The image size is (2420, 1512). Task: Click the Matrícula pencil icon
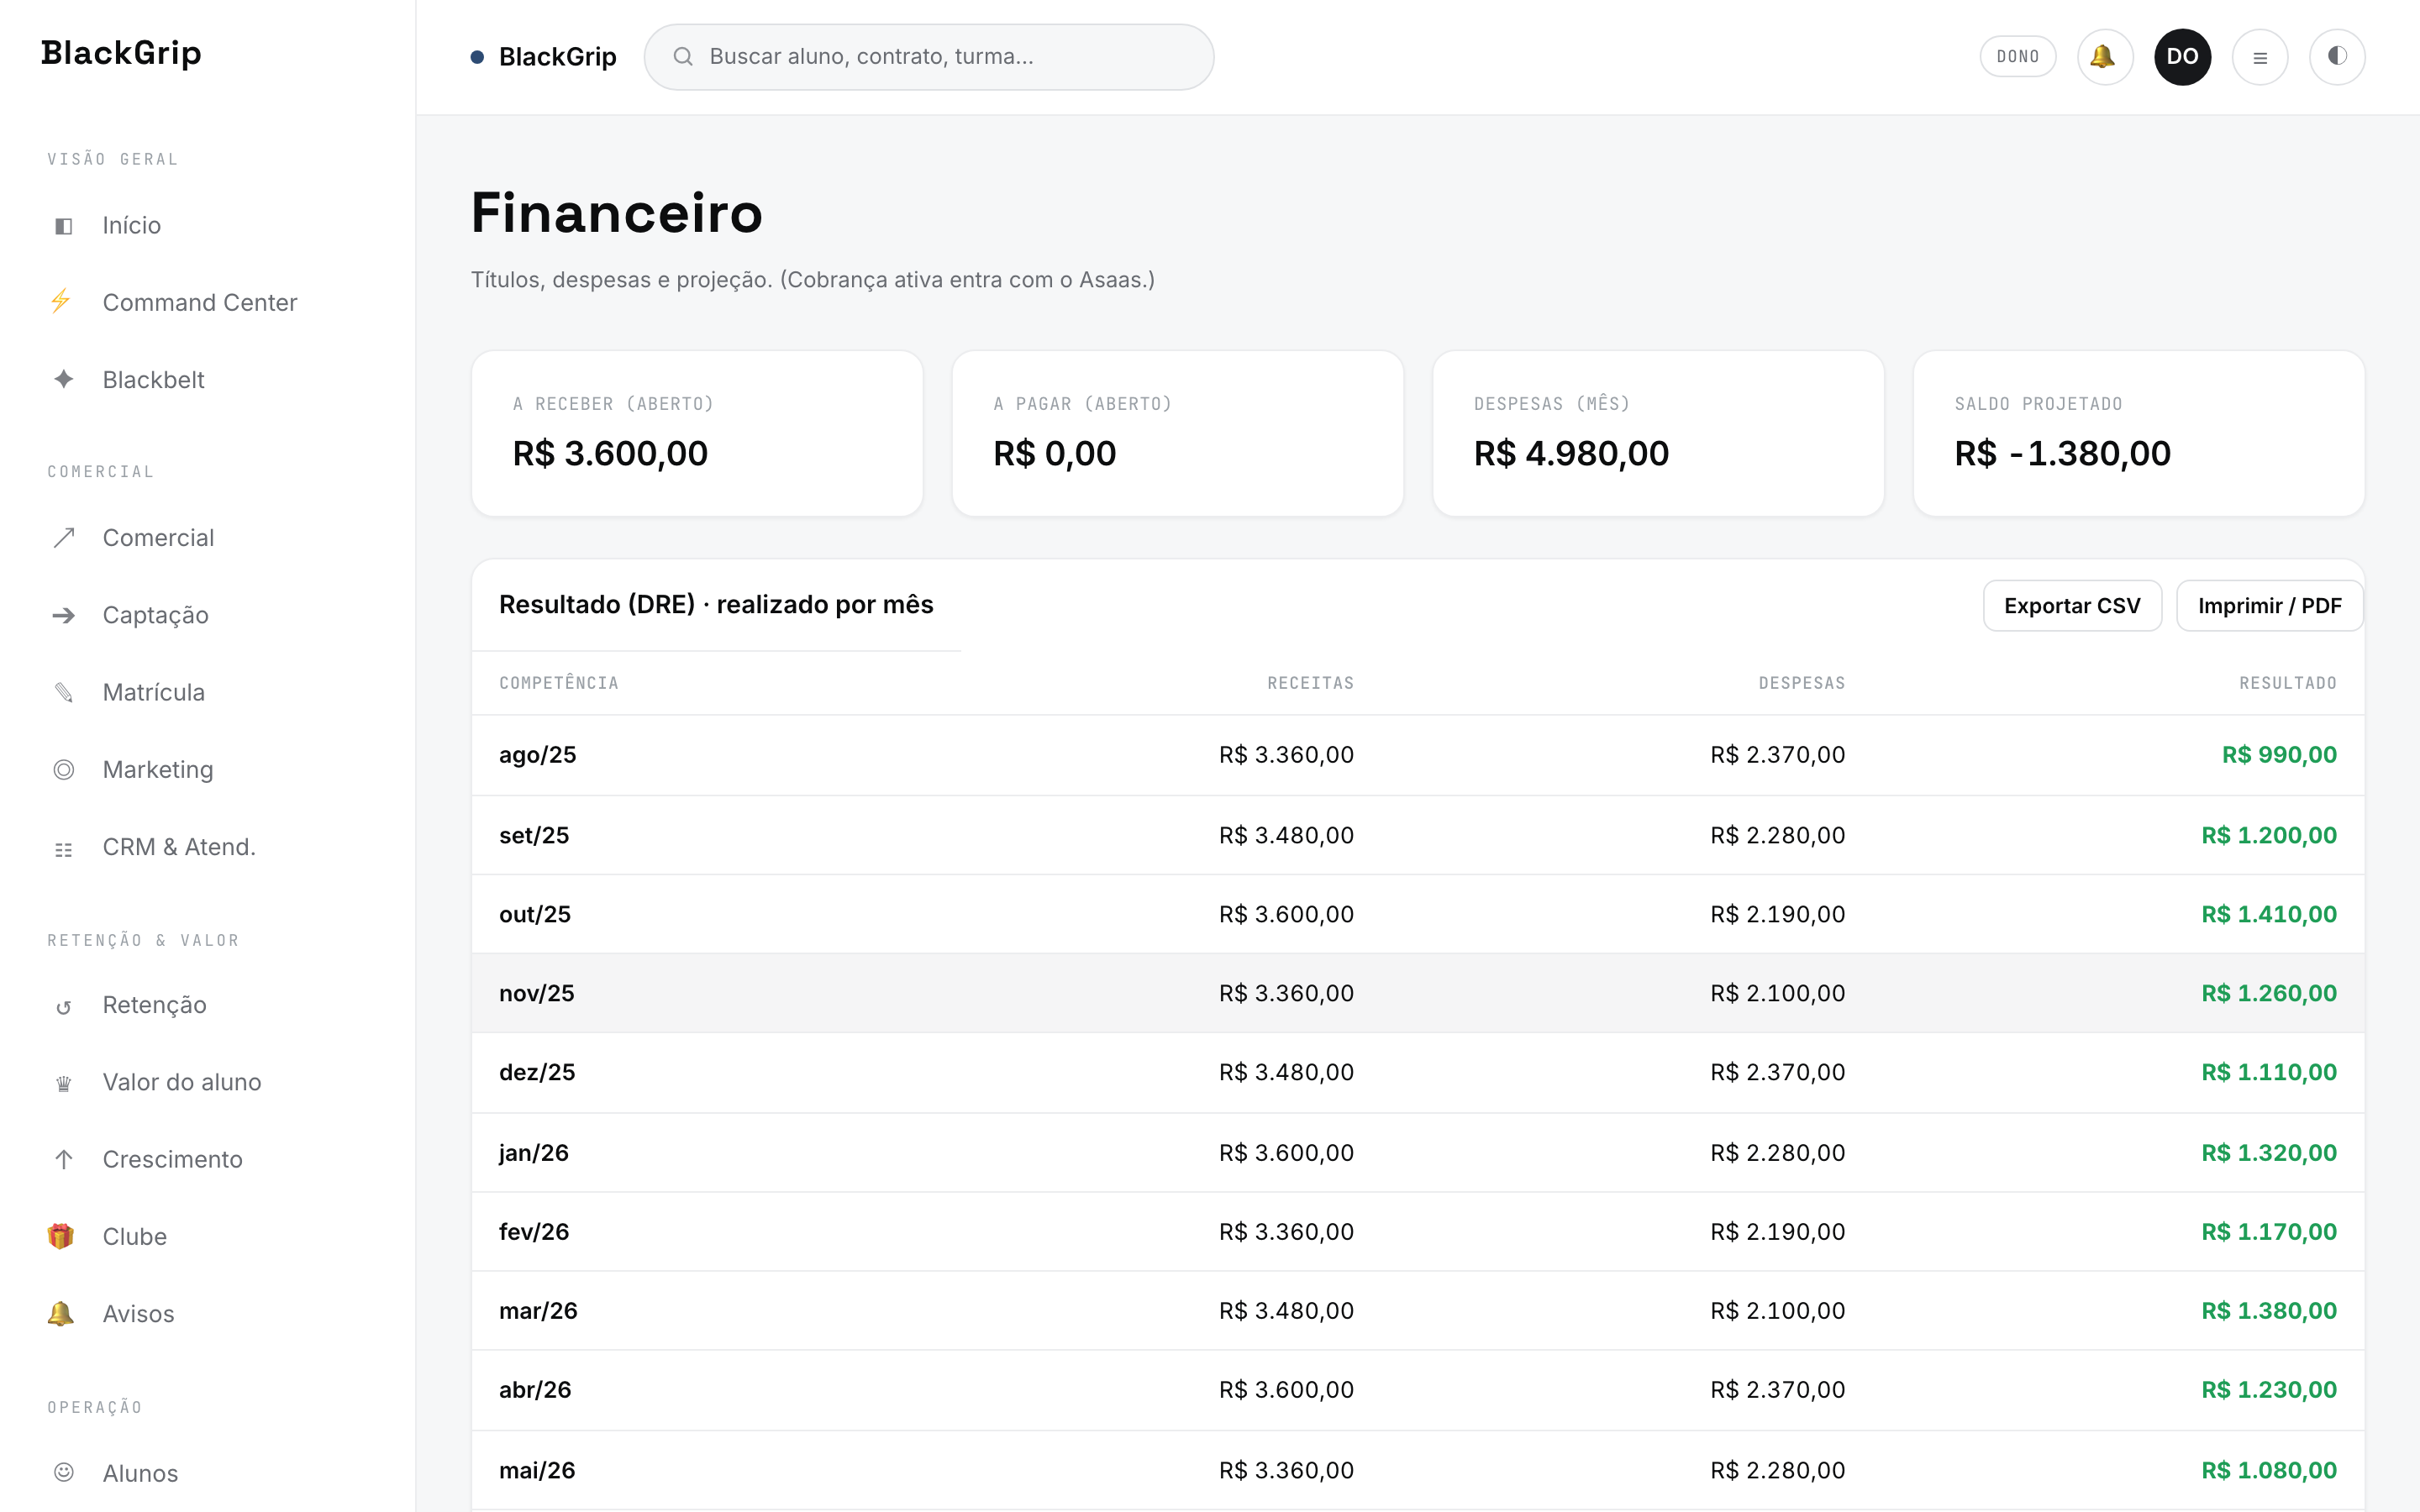63,692
